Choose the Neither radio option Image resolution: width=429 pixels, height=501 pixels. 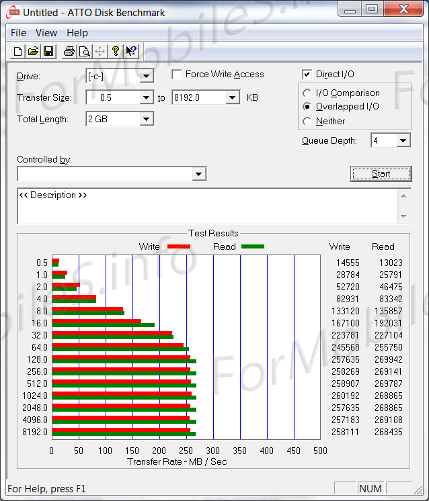[x=307, y=122]
